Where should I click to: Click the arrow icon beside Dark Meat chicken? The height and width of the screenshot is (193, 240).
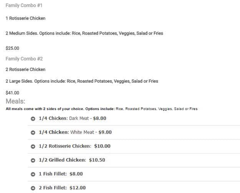coord(33,119)
